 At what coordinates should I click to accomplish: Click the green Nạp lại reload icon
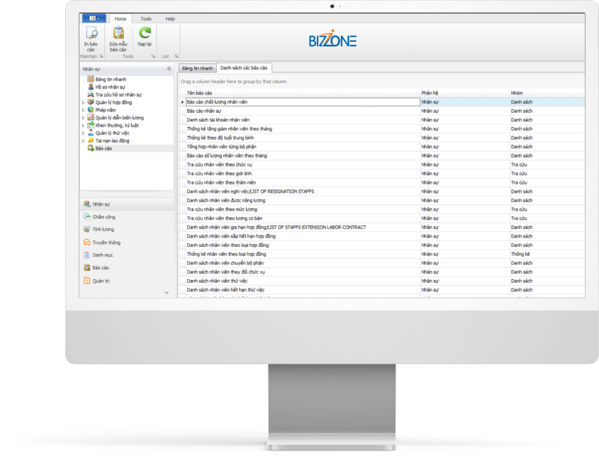145,33
